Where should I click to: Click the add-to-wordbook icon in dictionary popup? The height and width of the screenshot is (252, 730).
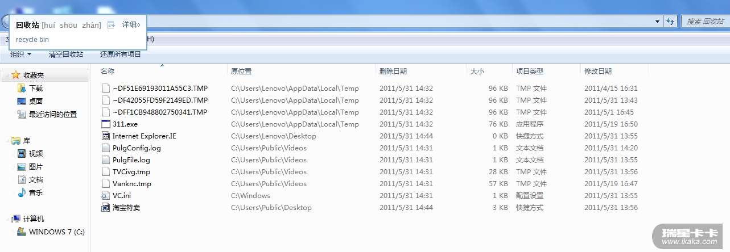112,25
